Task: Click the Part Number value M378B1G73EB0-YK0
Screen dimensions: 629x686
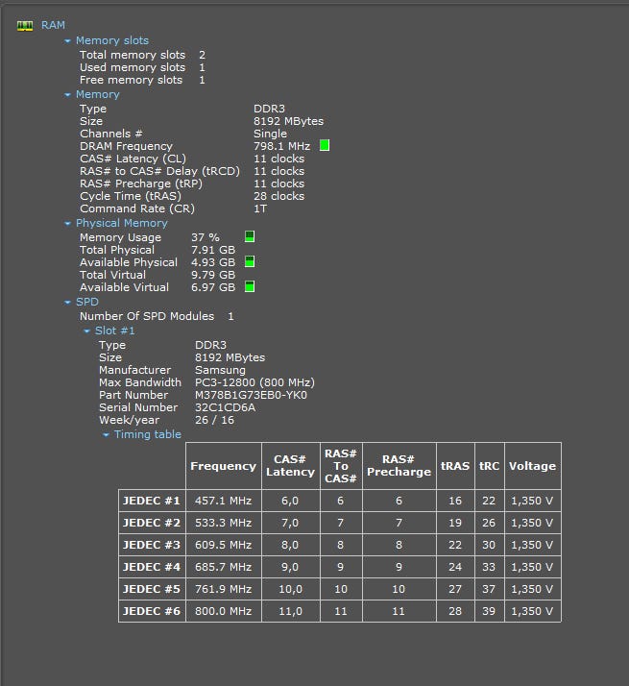Action: point(251,395)
